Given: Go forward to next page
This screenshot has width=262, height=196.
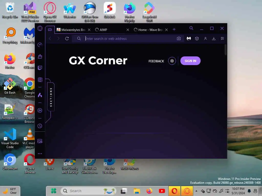Looking at the screenshot, I should pyautogui.click(x=58, y=39).
